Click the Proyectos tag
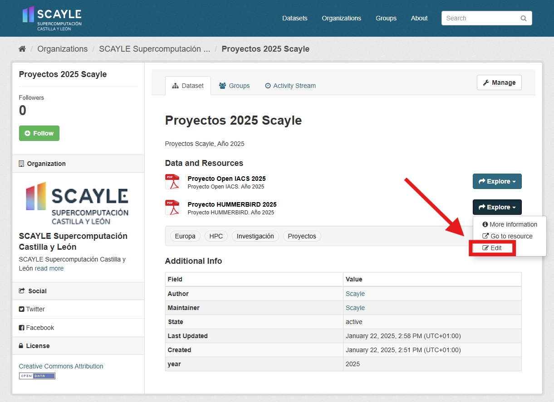The image size is (554, 402). point(302,236)
